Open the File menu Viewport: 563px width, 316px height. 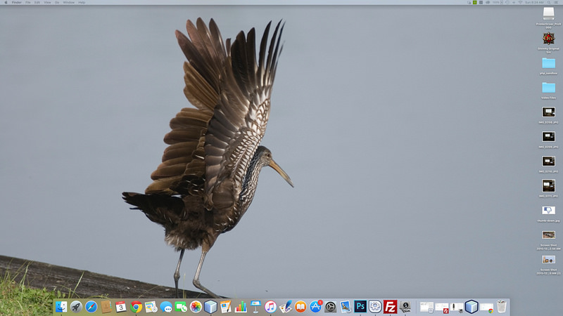pyautogui.click(x=28, y=3)
